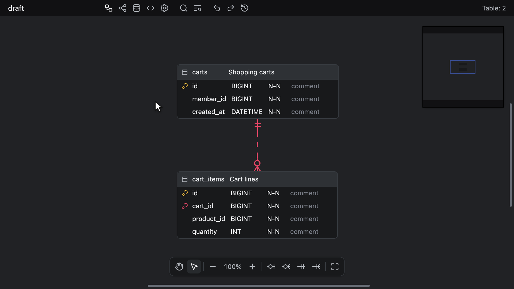Click the cart_items table grid icon

coord(185,179)
